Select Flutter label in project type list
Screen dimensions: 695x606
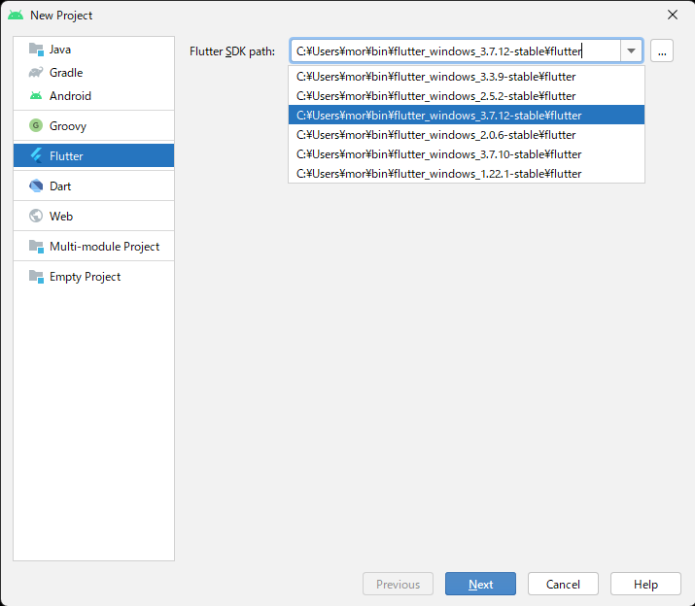[x=66, y=156]
